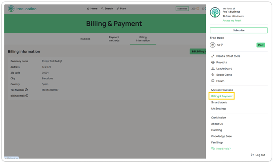Open Our Mission page

coord(218,118)
